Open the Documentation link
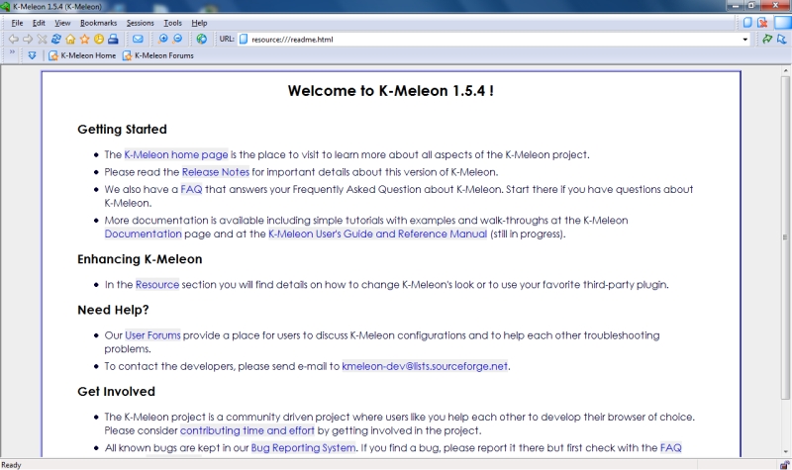 (x=143, y=234)
